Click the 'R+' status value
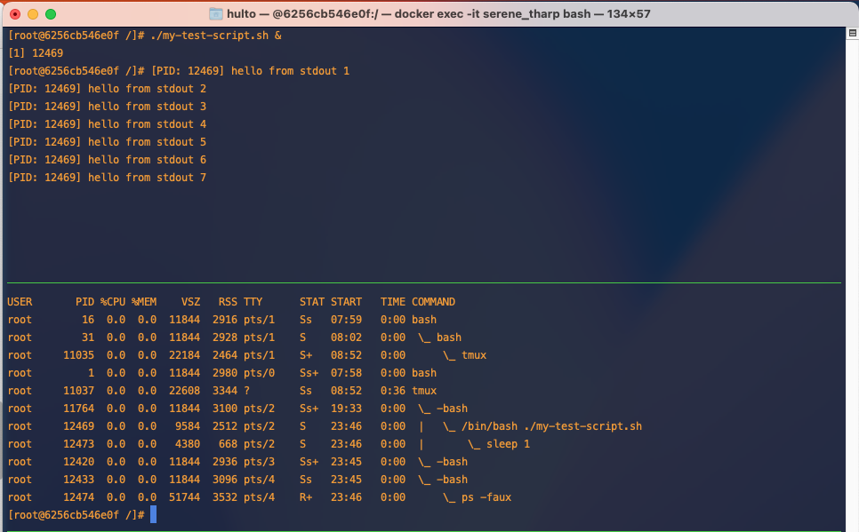The height and width of the screenshot is (532, 859). [306, 497]
